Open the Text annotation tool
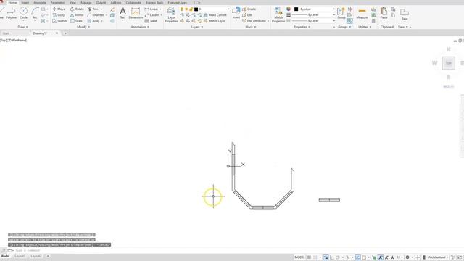 (x=123, y=14)
